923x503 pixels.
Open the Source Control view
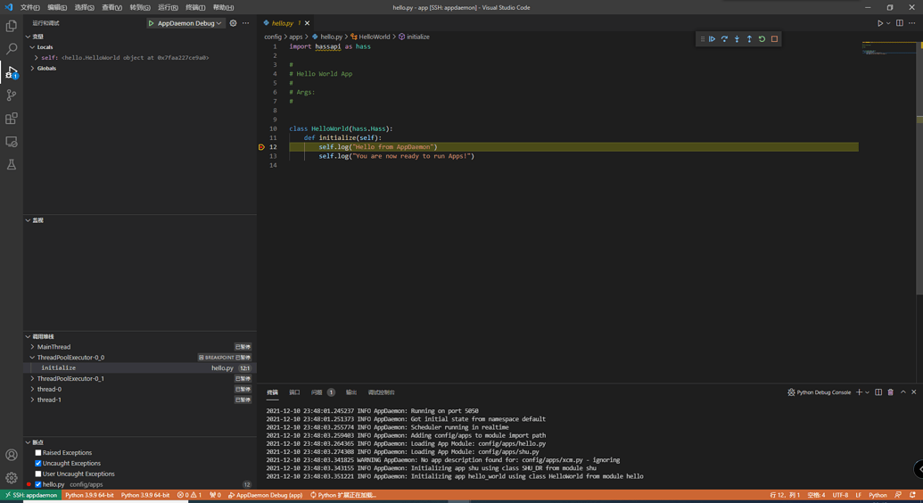click(x=12, y=95)
